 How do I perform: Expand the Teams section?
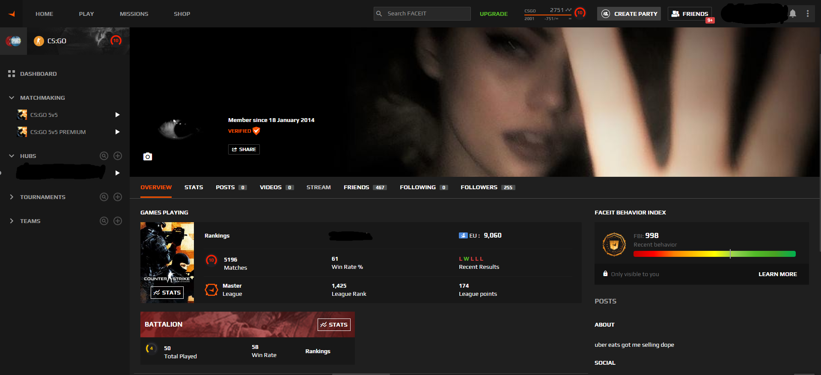point(12,221)
